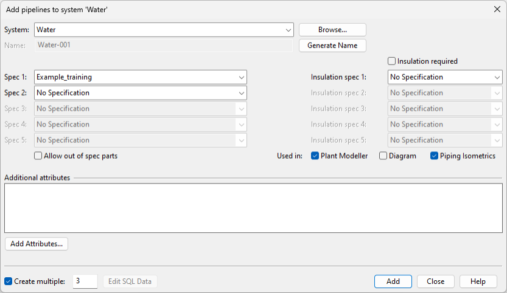Click the Water-001 Name field

(164, 45)
